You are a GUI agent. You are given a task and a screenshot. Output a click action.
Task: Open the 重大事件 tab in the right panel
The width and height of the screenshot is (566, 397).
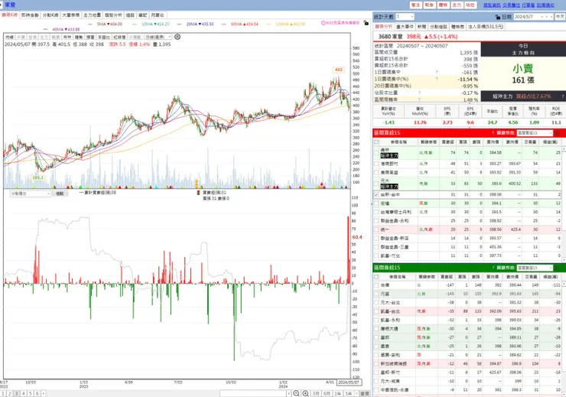[x=405, y=27]
